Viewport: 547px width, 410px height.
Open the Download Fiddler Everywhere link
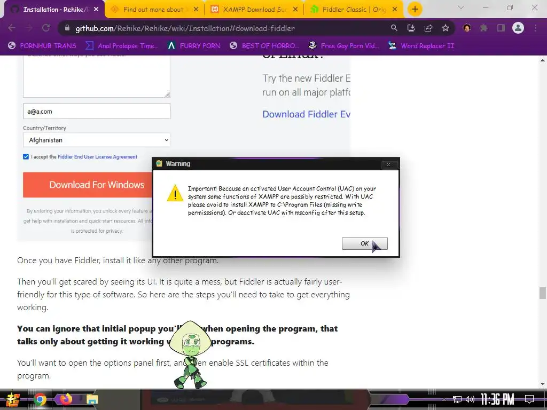(306, 114)
